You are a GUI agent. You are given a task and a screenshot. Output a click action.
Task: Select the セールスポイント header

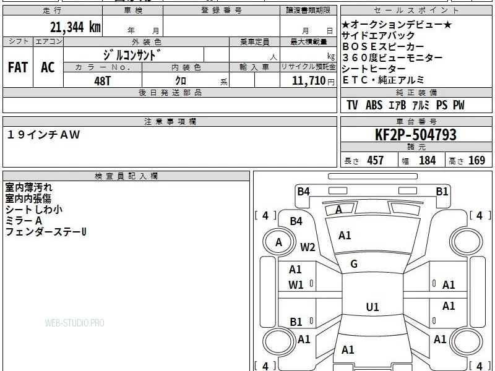416,11
